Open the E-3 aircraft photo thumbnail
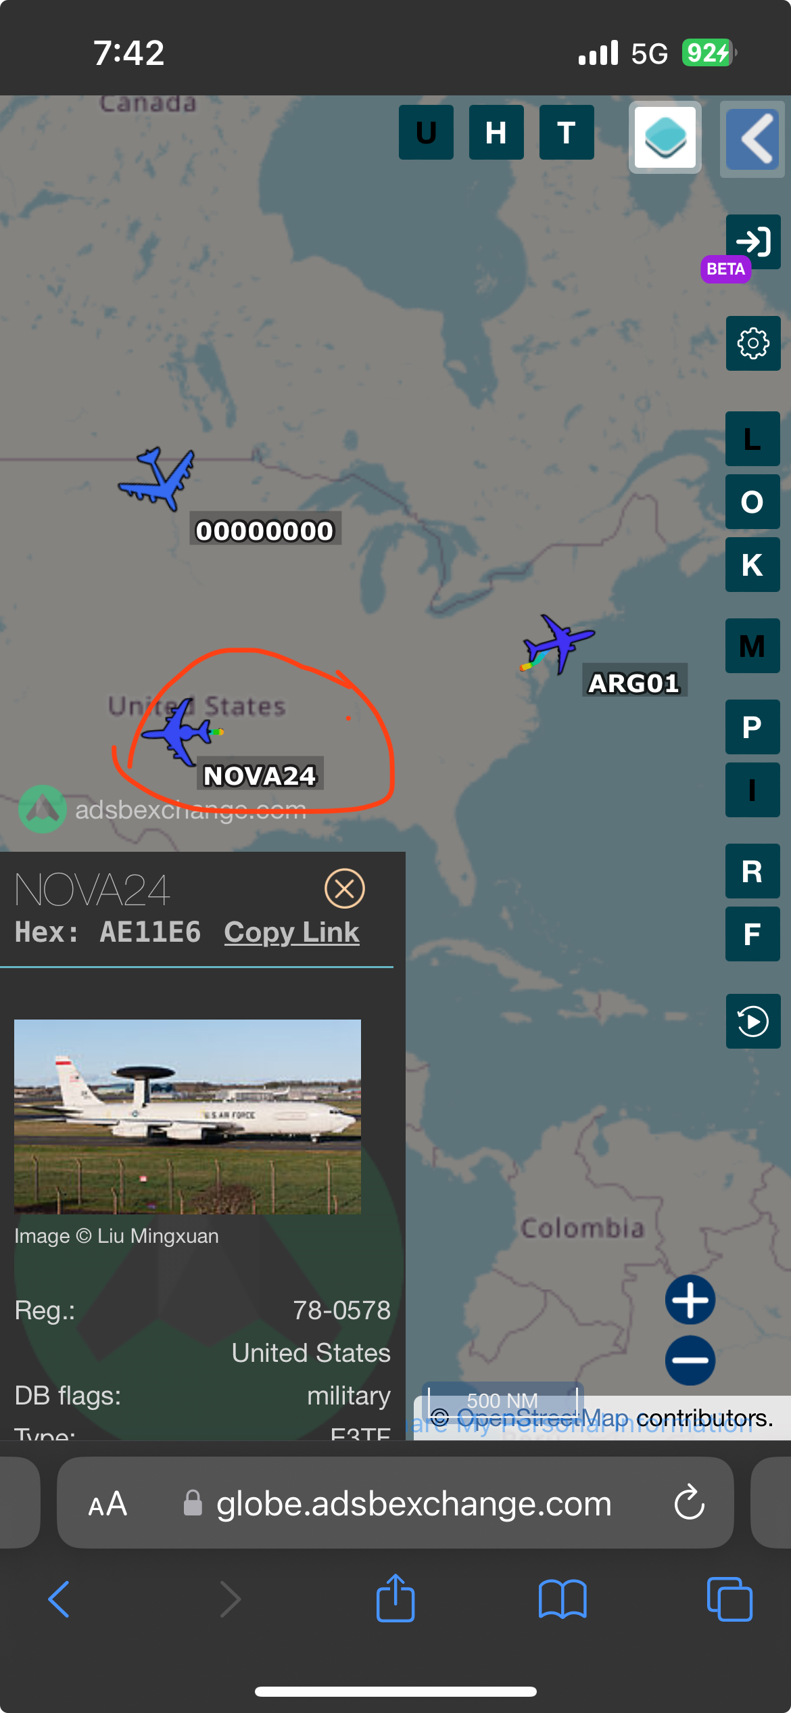This screenshot has height=1713, width=791. [x=187, y=1116]
